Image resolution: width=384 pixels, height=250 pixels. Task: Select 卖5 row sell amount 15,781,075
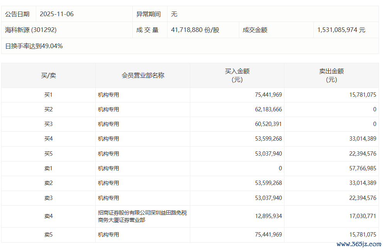(x=363, y=235)
